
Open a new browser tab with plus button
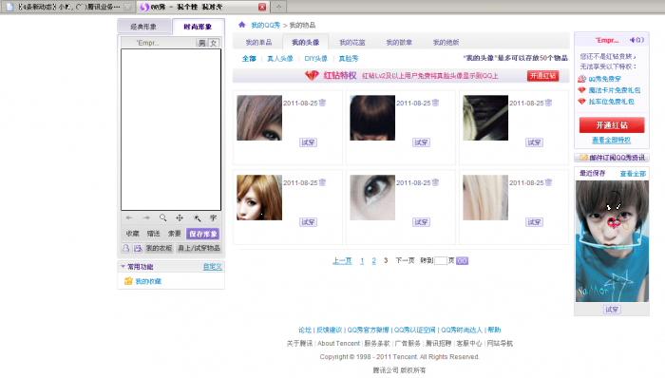(x=278, y=7)
